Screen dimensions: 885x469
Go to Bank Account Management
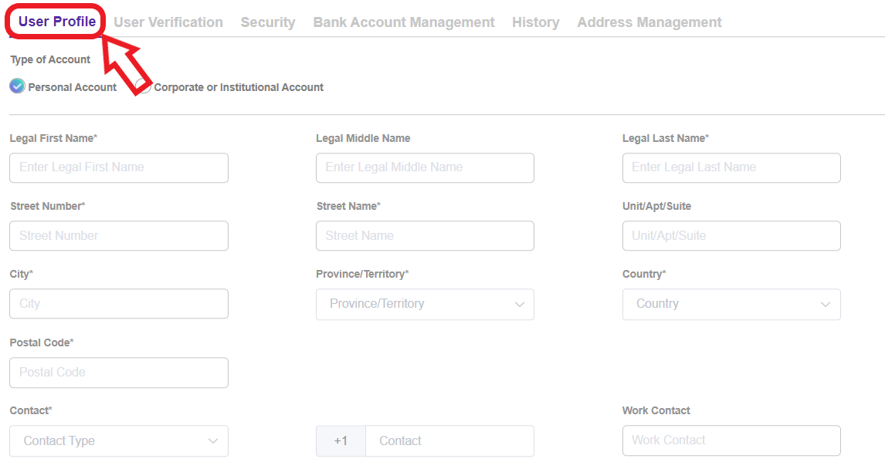(x=403, y=22)
